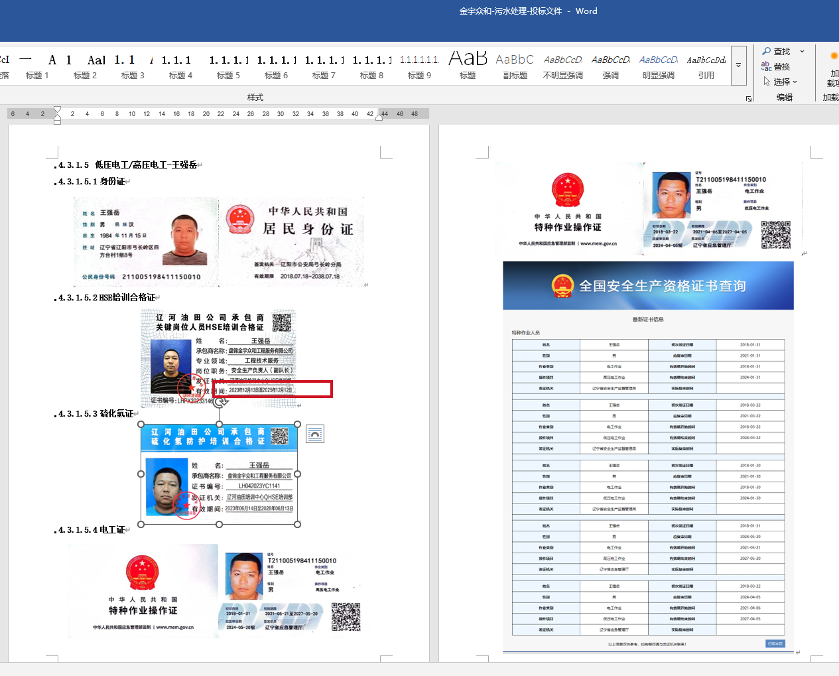Apply the 标题 7 heading style

click(x=324, y=66)
